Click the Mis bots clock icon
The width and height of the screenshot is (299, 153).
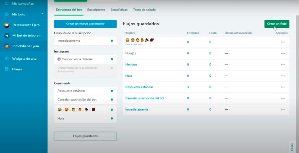[x=7, y=14]
